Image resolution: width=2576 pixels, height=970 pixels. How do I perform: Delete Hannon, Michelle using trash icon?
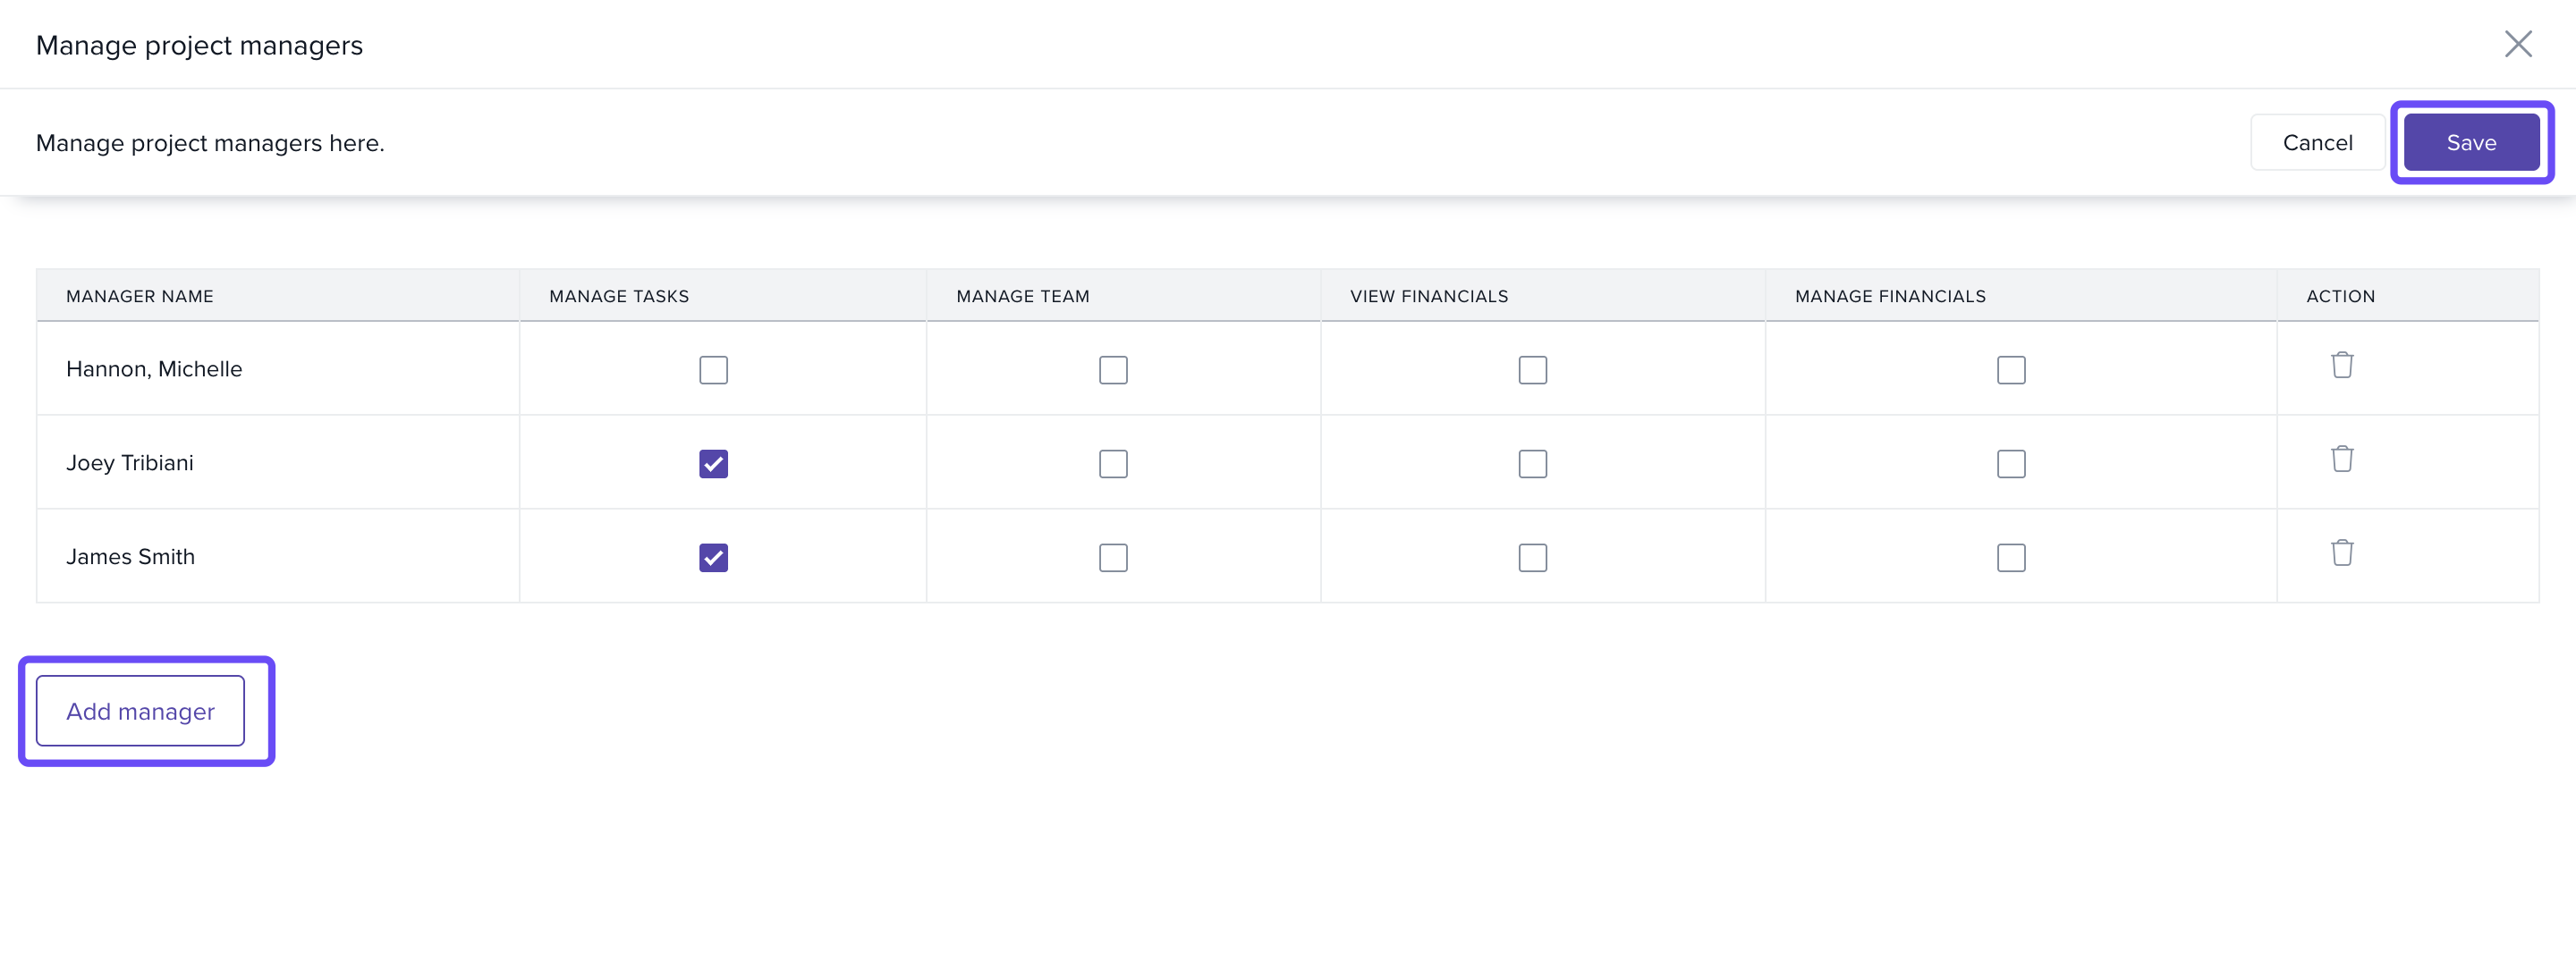[2341, 365]
